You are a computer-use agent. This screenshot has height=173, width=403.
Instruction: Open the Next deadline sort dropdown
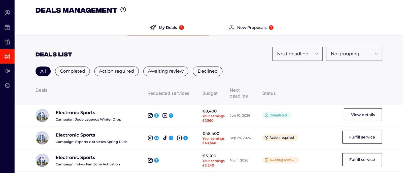297,54
